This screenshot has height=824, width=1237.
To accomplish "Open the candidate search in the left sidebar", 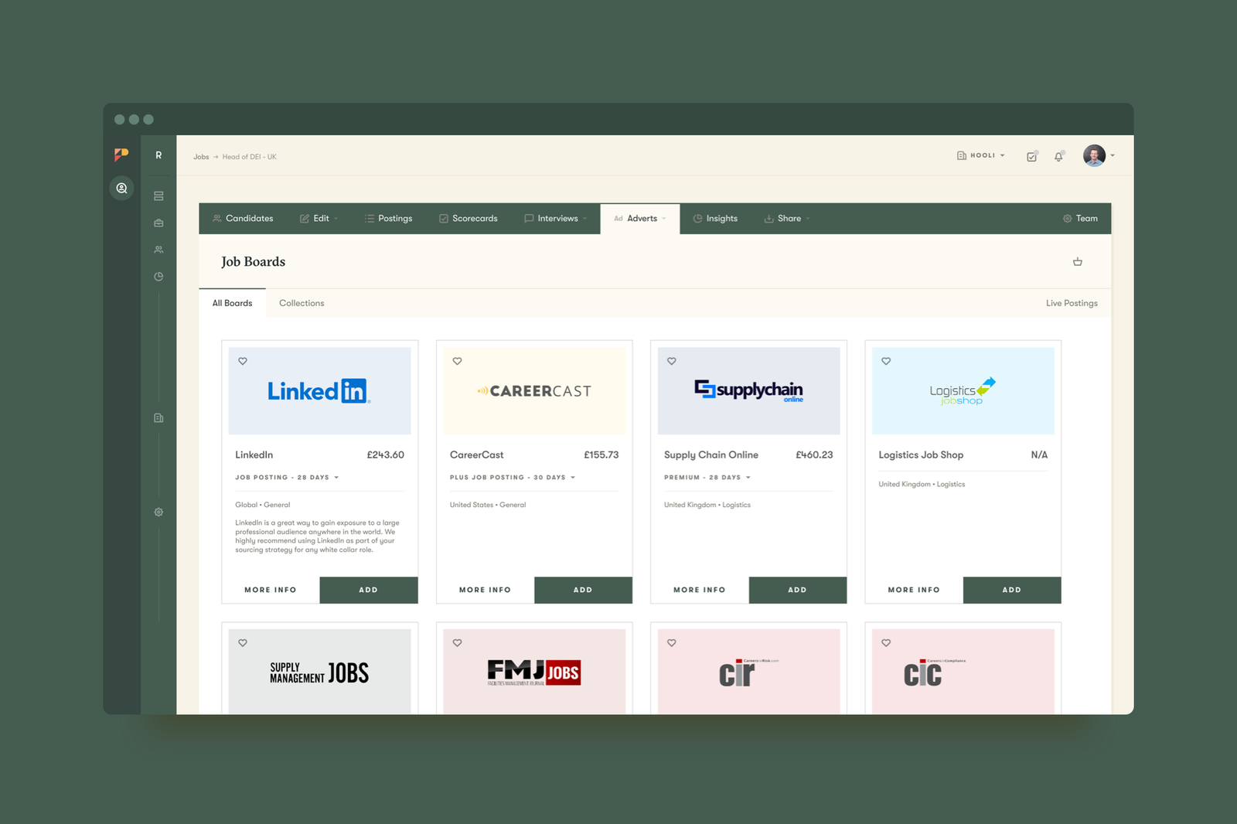I will click(x=121, y=188).
